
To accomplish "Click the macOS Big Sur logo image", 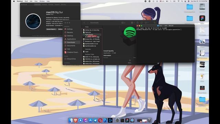I will (33, 21).
